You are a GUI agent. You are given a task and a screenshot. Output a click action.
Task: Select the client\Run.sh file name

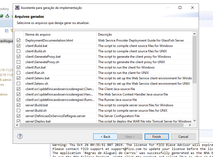[x=35, y=73]
